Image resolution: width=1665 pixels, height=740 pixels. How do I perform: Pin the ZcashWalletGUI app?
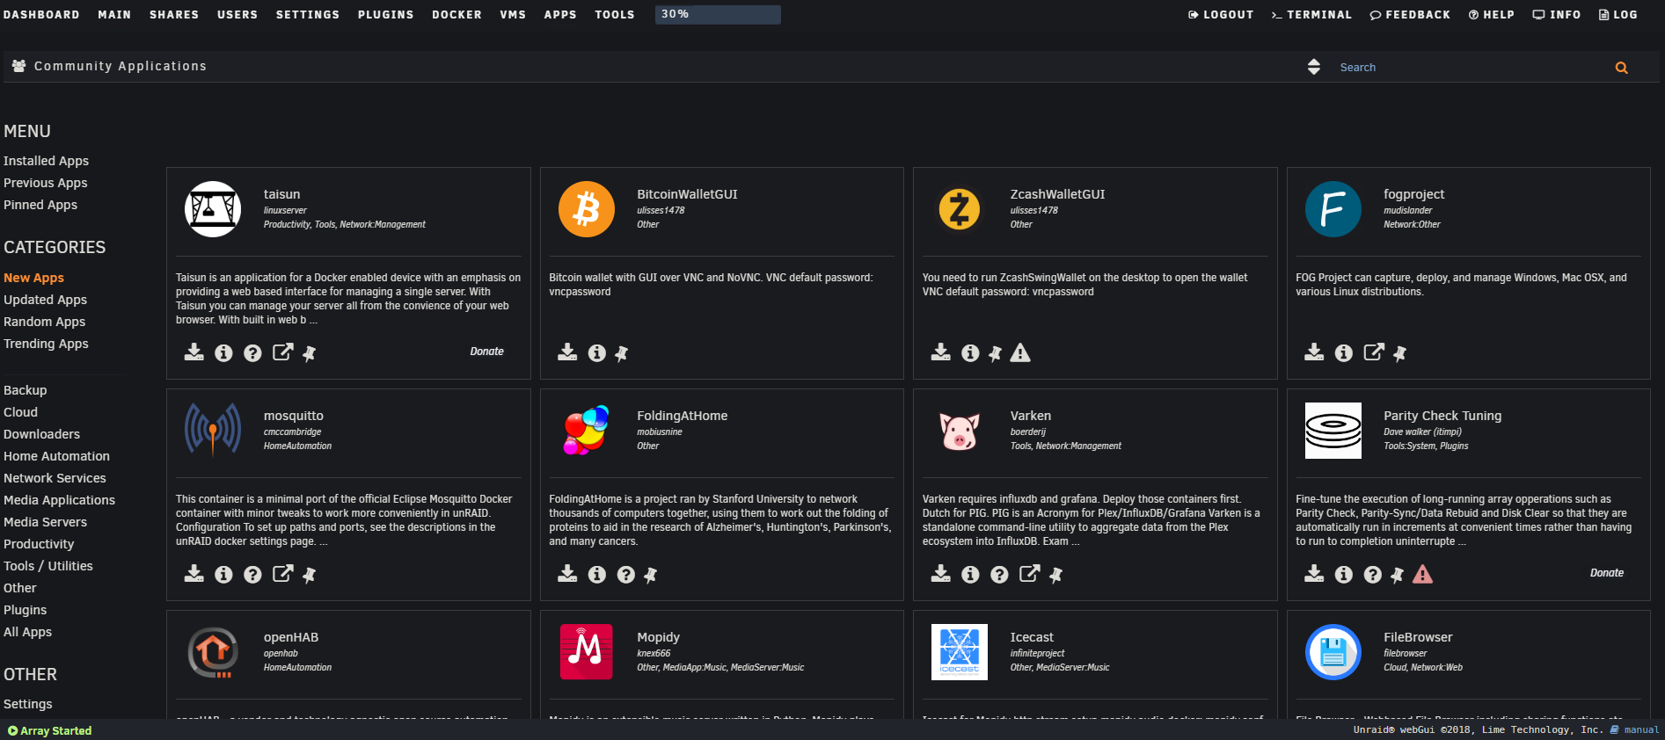(x=995, y=353)
